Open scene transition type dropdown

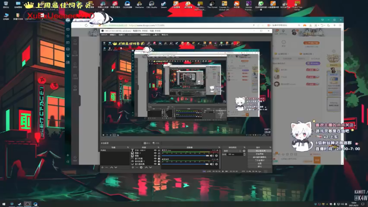point(232,151)
